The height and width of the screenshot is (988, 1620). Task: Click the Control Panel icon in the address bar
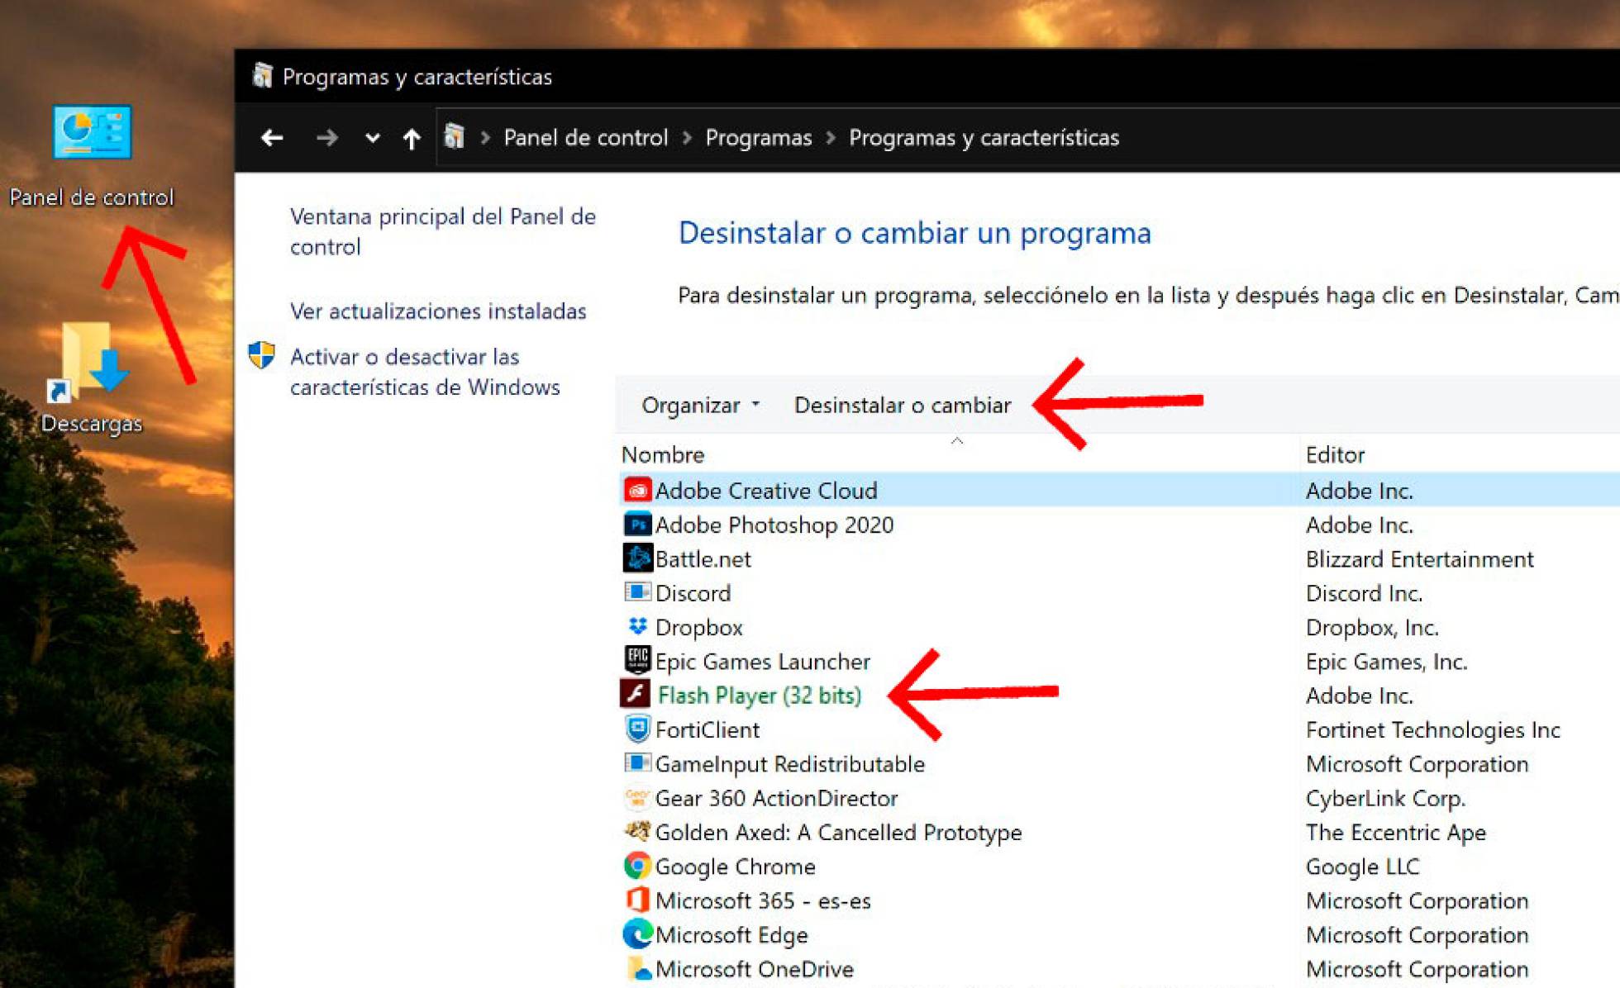[454, 135]
